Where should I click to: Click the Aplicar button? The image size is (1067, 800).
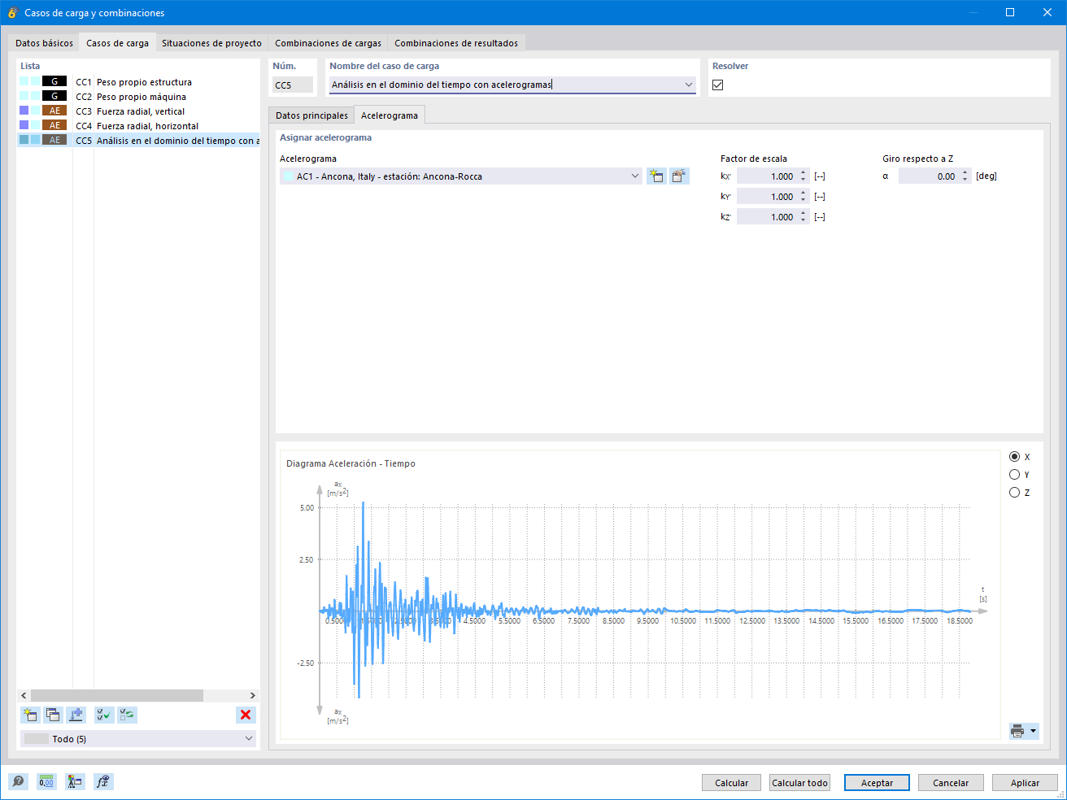pyautogui.click(x=1025, y=783)
